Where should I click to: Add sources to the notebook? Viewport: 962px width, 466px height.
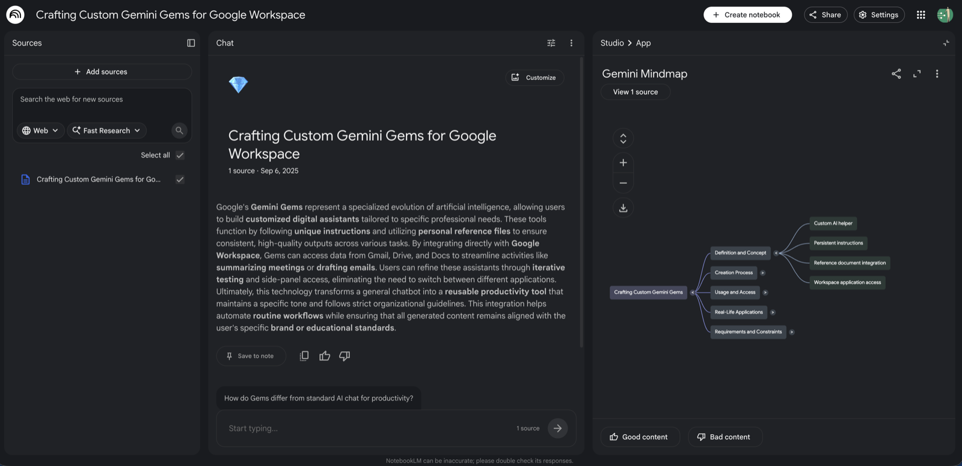coord(102,72)
